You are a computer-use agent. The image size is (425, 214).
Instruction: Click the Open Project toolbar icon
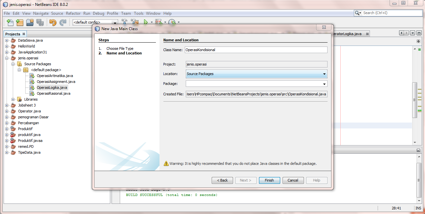tap(30, 22)
